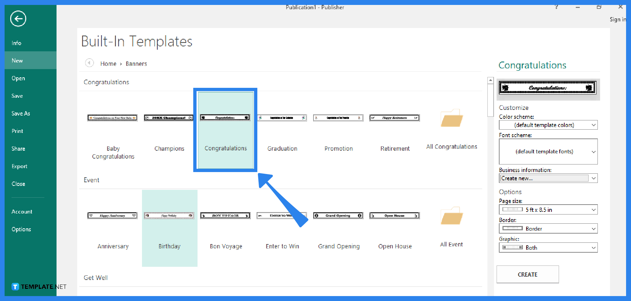Open the Page size dropdown

(594, 210)
